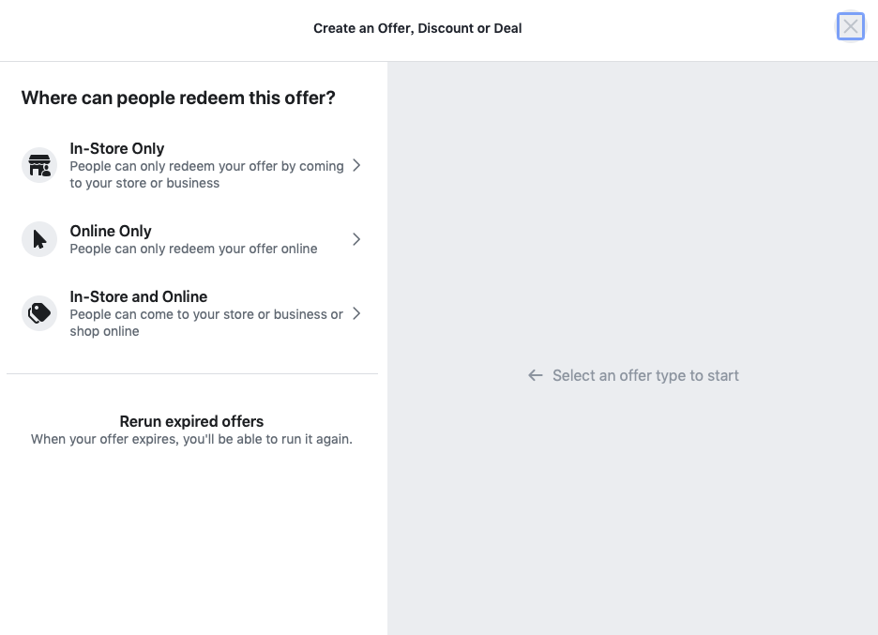Click the storefront icon for In-Store Only

coord(39,166)
